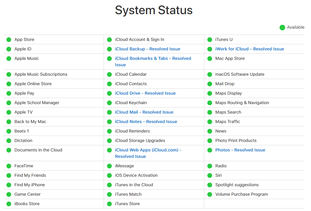Click the green dot next to iTunes Match

(109, 195)
